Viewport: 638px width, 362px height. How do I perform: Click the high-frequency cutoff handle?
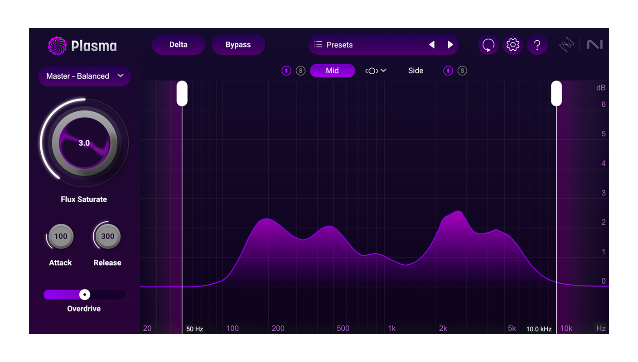[556, 94]
